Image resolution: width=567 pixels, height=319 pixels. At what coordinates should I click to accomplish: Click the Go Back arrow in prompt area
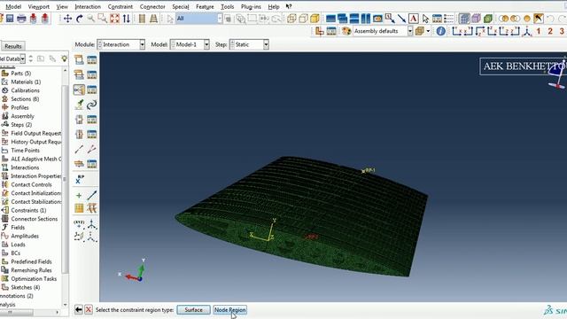[x=79, y=309]
